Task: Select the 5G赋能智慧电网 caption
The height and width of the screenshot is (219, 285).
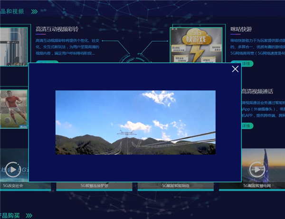Action: [257, 186]
